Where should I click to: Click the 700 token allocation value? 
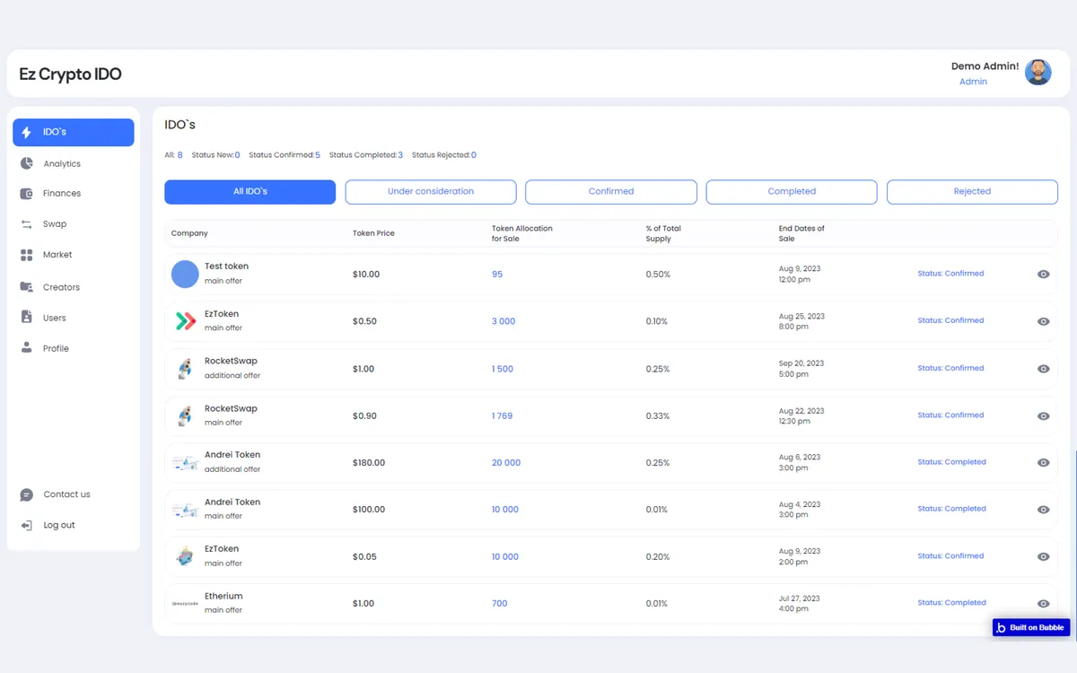(500, 604)
